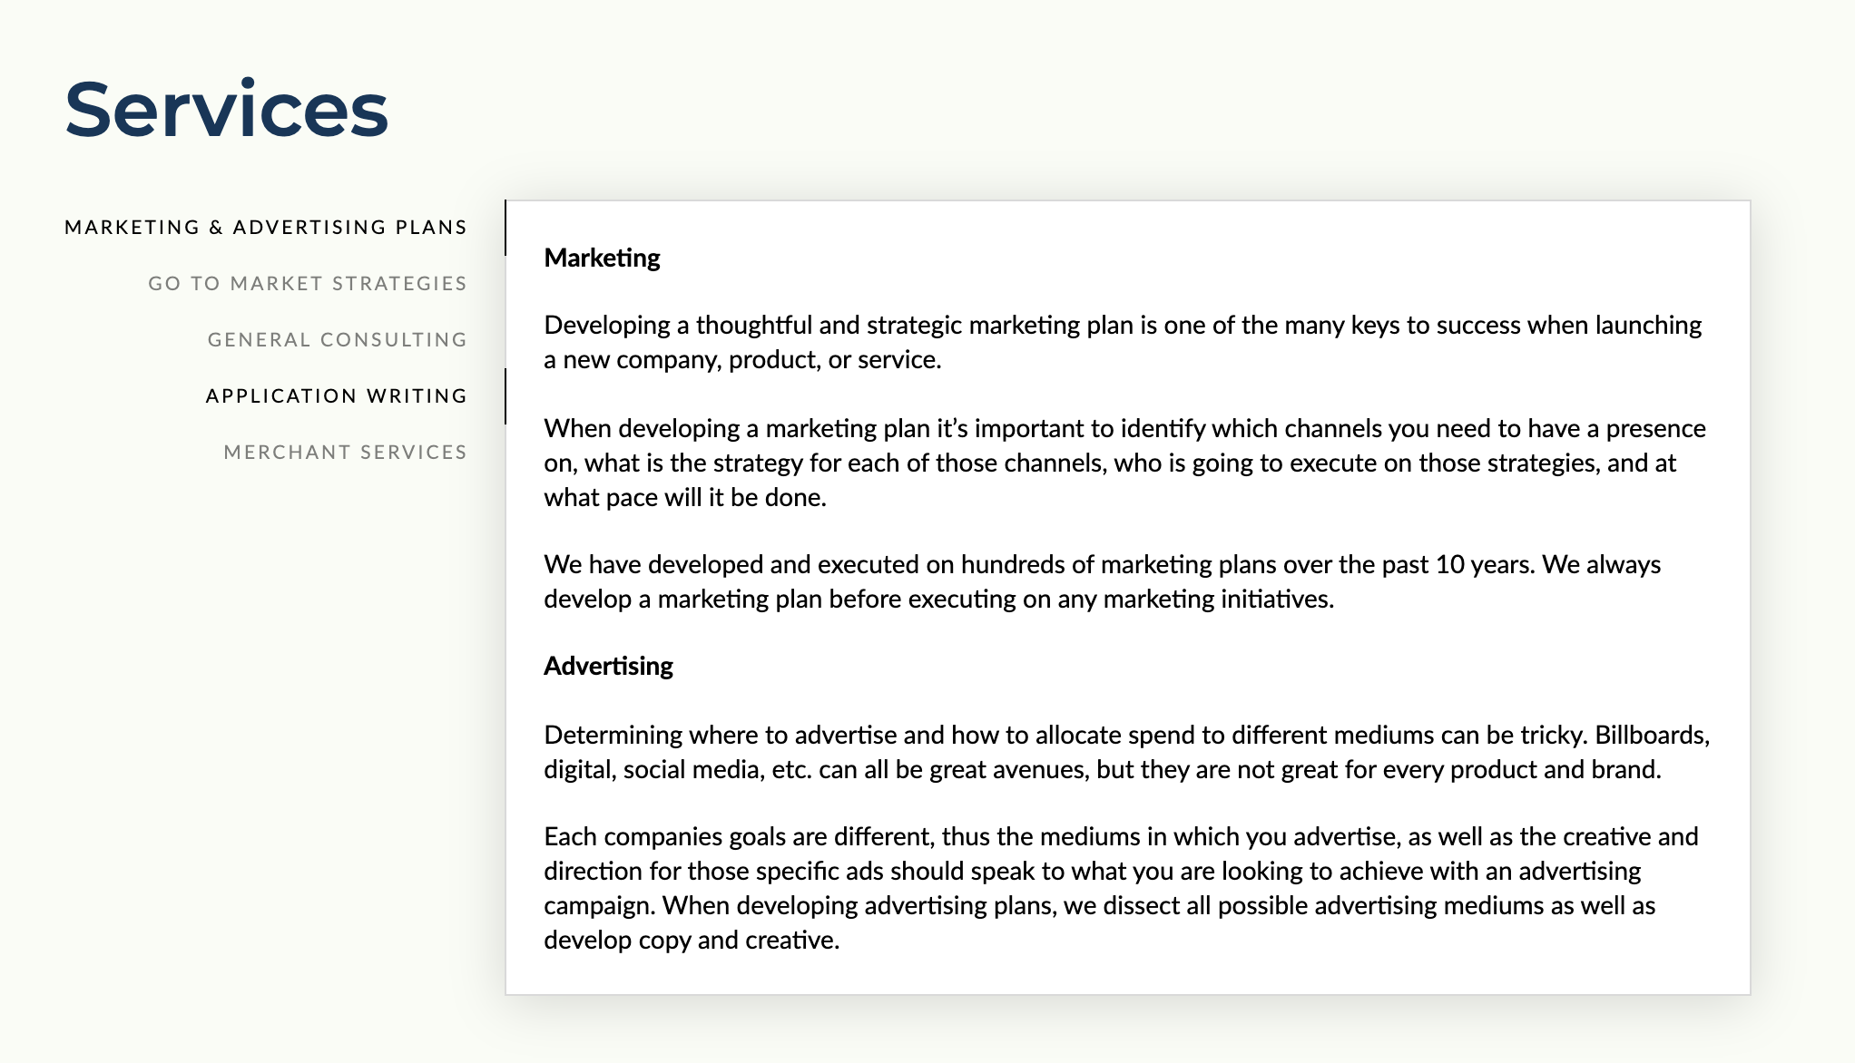
Task: Click the phrase "develop copy and creative"
Action: (690, 940)
